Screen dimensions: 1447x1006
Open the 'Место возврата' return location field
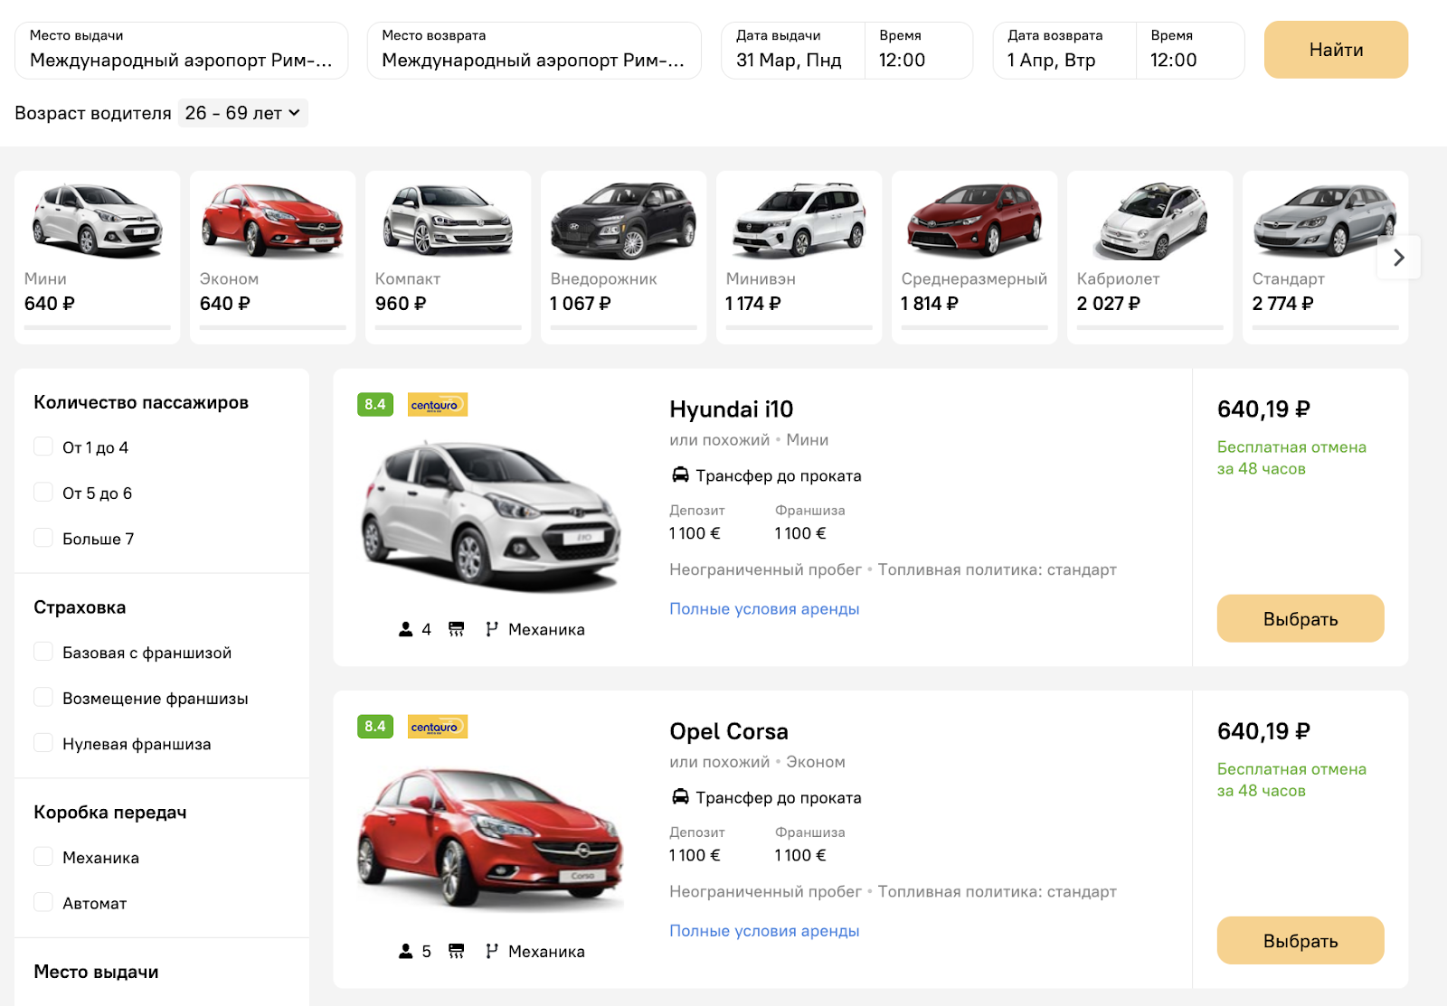534,51
